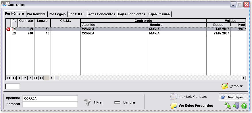Toggle the Ver Bajas button

(233, 97)
